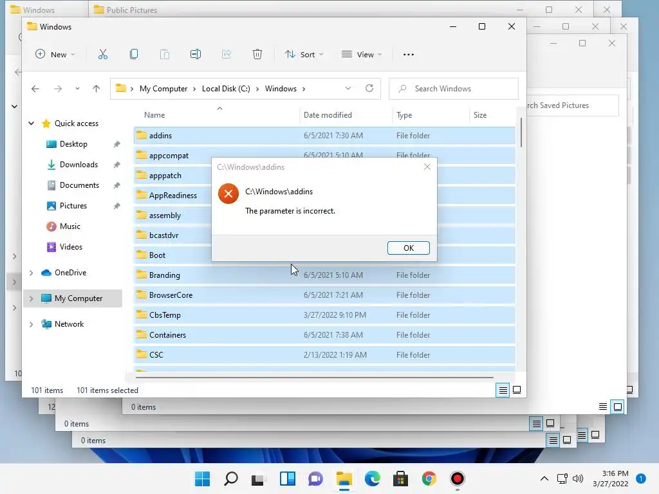Collapse the Quick access tree node
The height and width of the screenshot is (494, 659).
click(x=31, y=123)
